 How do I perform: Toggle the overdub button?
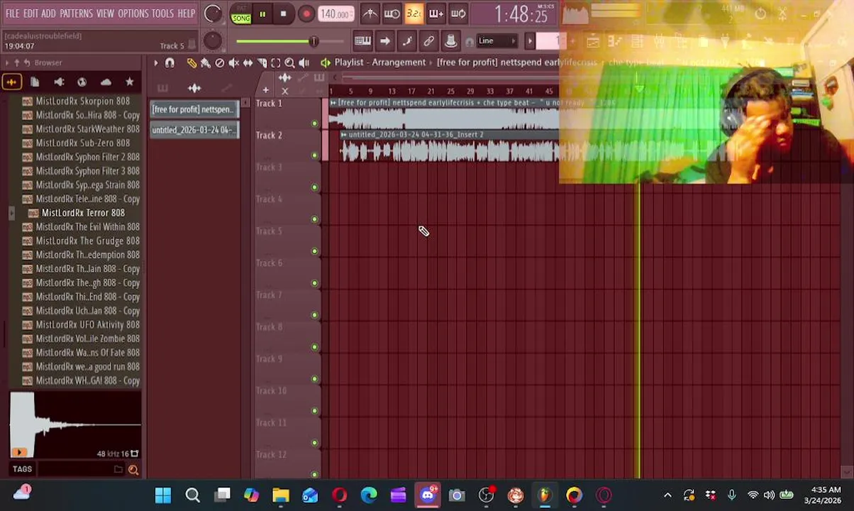pyautogui.click(x=436, y=13)
